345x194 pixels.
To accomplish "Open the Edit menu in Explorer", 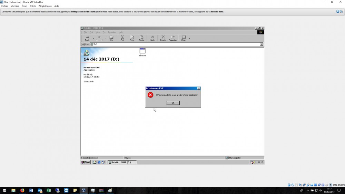I will [x=91, y=32].
